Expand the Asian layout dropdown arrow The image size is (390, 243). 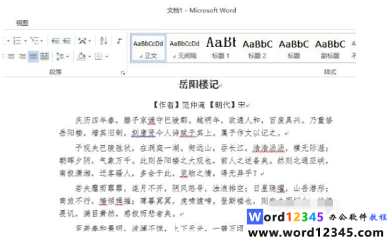[x=89, y=41]
